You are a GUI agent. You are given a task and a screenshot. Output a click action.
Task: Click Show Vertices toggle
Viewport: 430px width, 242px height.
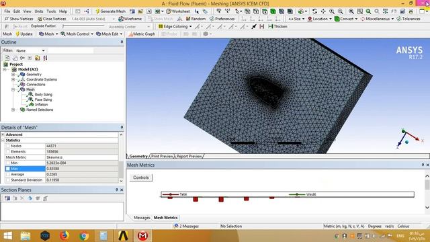[x=19, y=19]
